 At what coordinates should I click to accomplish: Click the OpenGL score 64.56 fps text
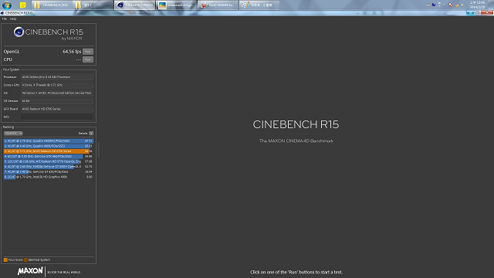[72, 52]
